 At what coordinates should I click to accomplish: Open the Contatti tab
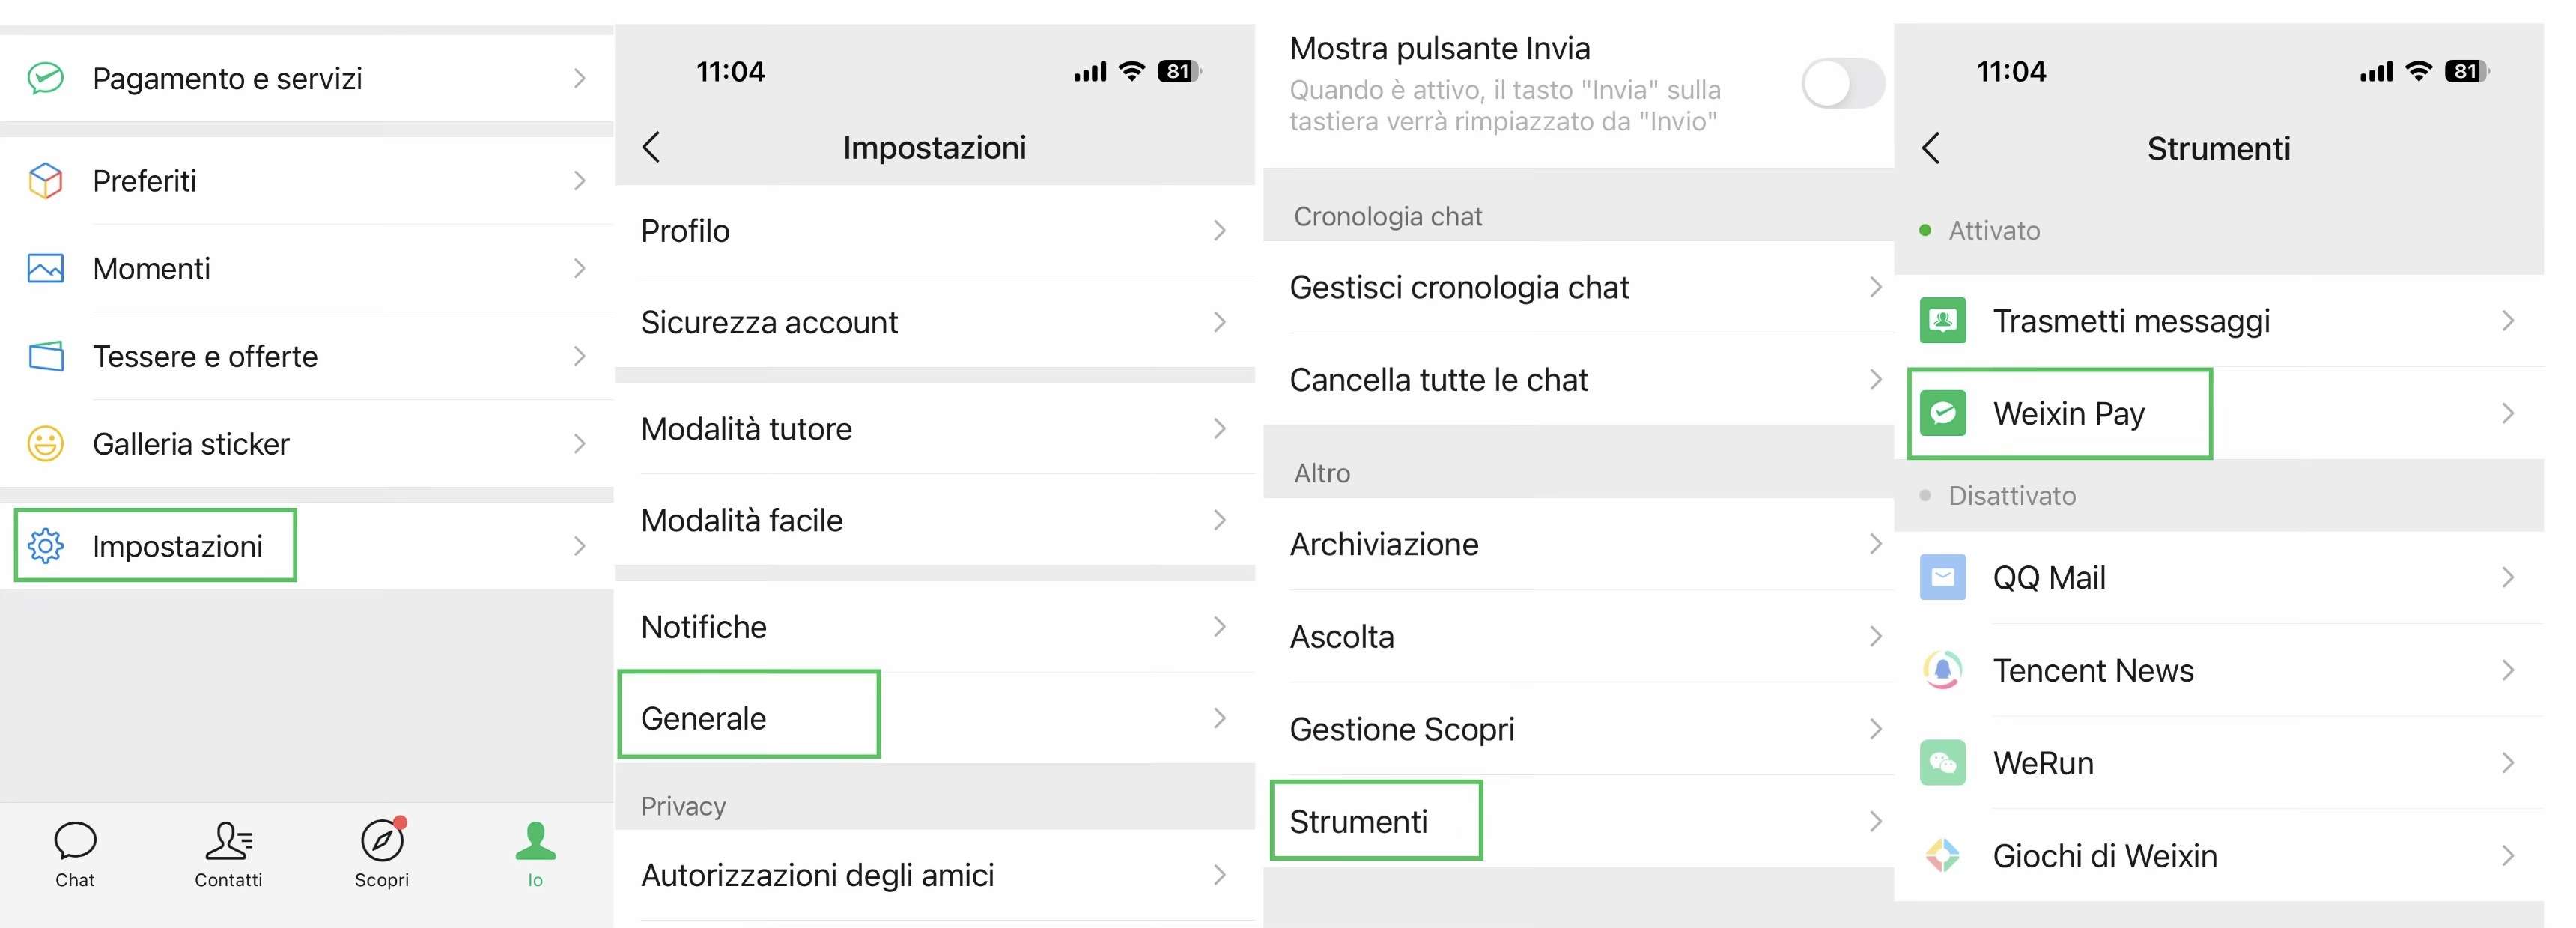click(x=228, y=854)
